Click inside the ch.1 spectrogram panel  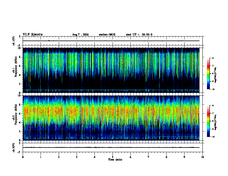pos(113,70)
